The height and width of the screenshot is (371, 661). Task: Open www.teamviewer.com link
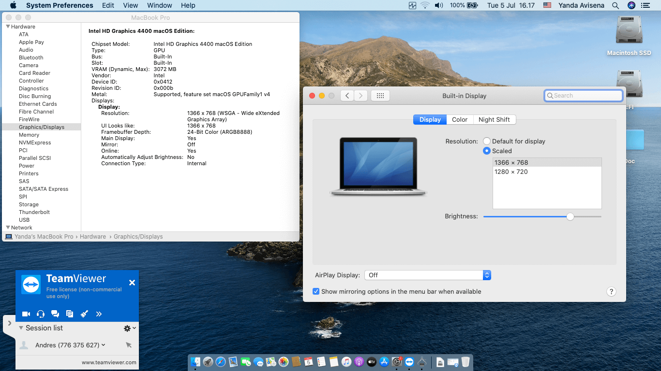tap(109, 362)
